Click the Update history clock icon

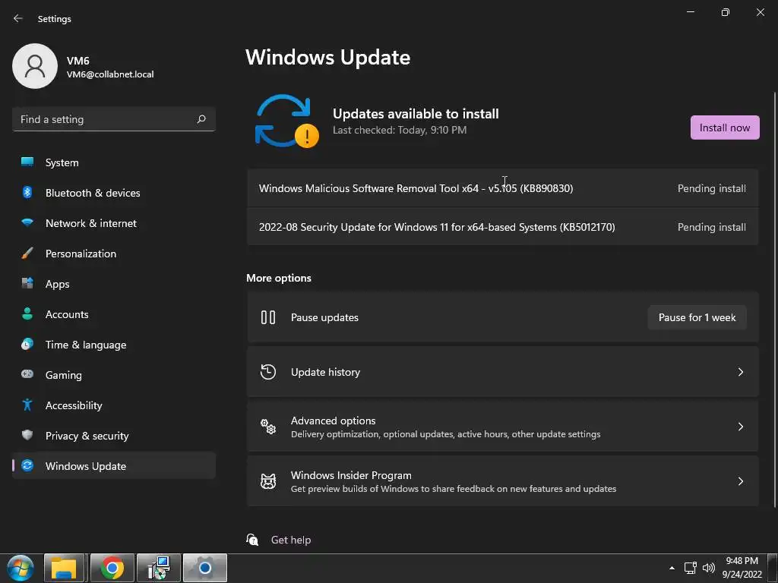pyautogui.click(x=268, y=372)
